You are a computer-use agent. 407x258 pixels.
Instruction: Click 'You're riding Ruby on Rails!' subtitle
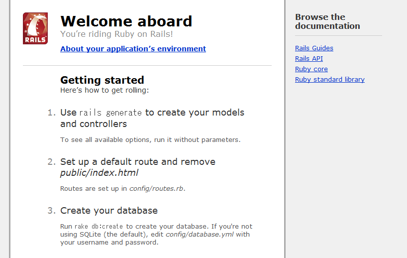(x=116, y=34)
